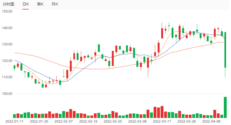
Task: Click the 2022-04-08 date label
Action: point(211,121)
